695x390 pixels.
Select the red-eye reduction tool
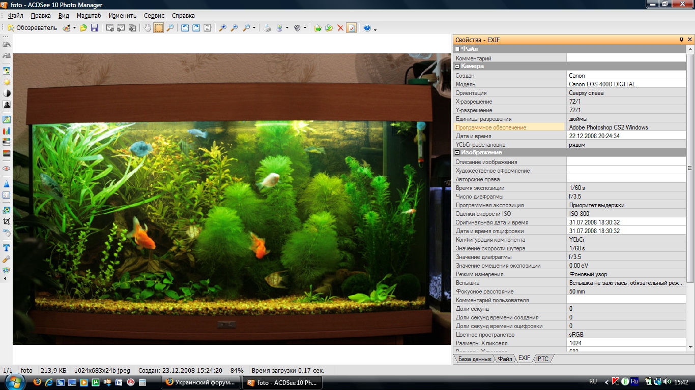point(7,168)
